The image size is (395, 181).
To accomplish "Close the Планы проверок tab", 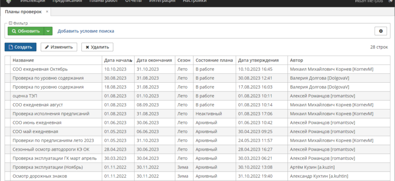I will [47, 12].
